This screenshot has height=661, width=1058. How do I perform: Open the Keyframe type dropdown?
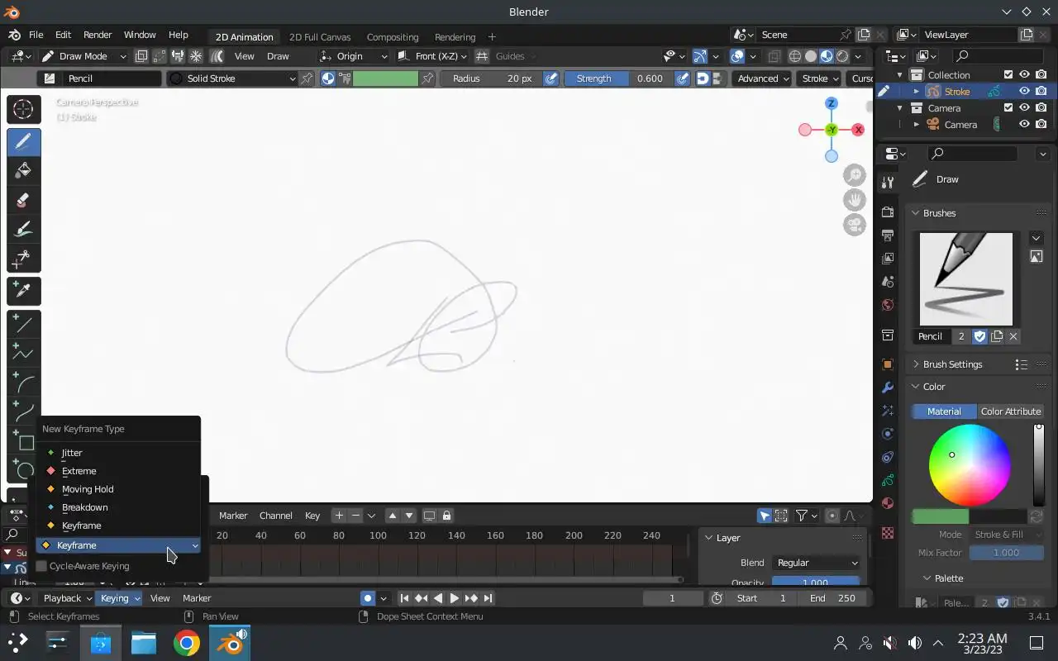pos(118,545)
